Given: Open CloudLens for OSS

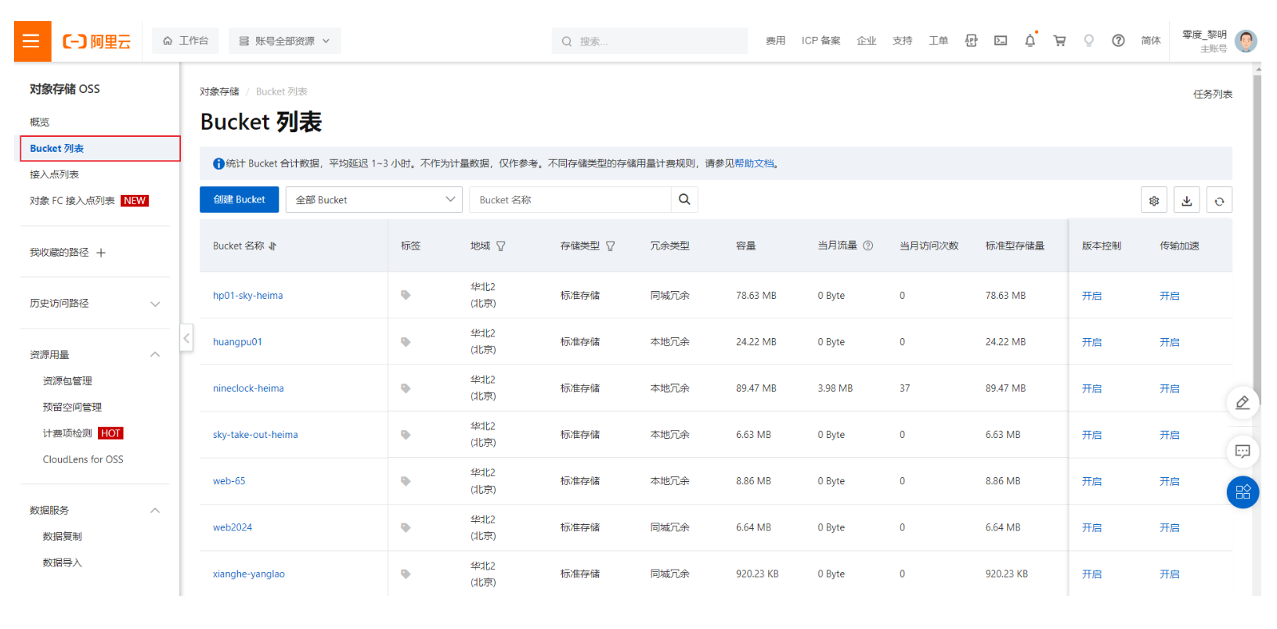Looking at the screenshot, I should tap(83, 459).
